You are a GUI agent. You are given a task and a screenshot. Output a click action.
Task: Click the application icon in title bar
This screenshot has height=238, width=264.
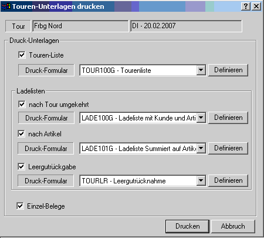6,6
